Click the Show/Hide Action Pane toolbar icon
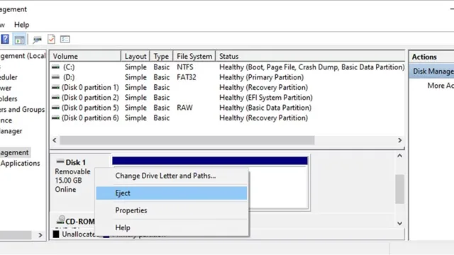Viewport: 454px width, 255px height. (x=19, y=40)
